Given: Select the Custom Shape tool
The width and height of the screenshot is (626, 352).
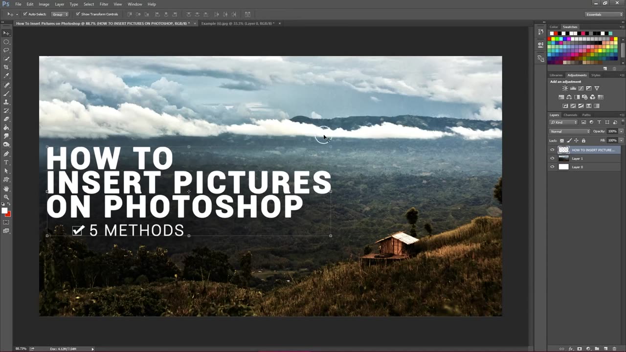Looking at the screenshot, I should [x=6, y=179].
